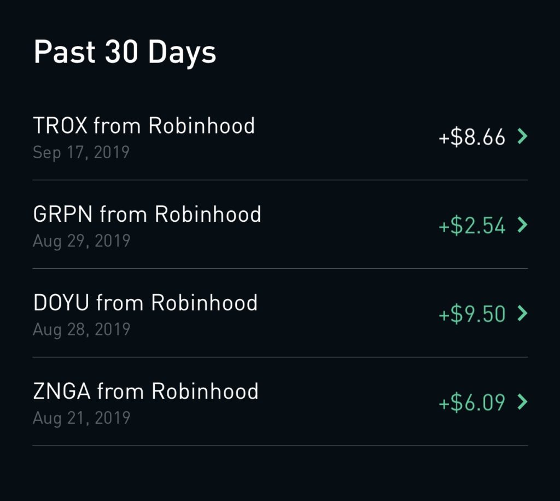
Task: Select the DOYU from Robinhood item
Action: point(280,313)
